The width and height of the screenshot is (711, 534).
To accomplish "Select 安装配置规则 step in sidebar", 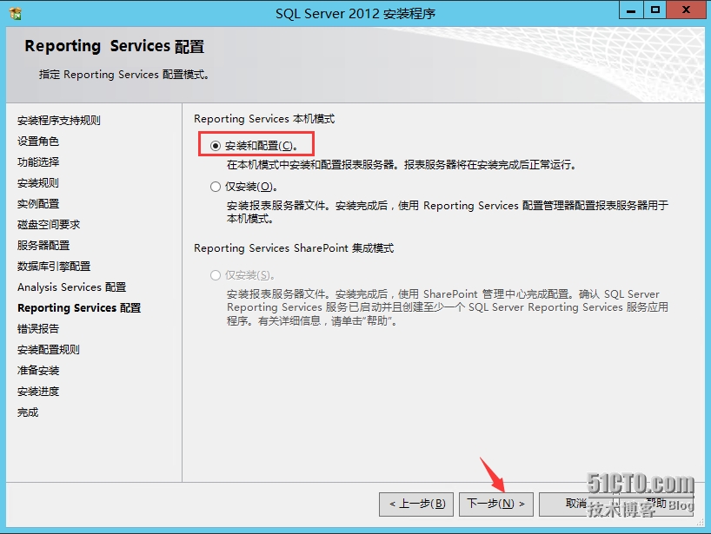I will [49, 350].
